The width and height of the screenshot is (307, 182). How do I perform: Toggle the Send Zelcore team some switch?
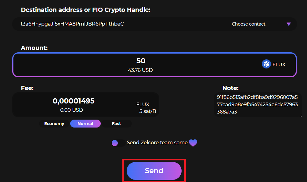click(x=118, y=143)
